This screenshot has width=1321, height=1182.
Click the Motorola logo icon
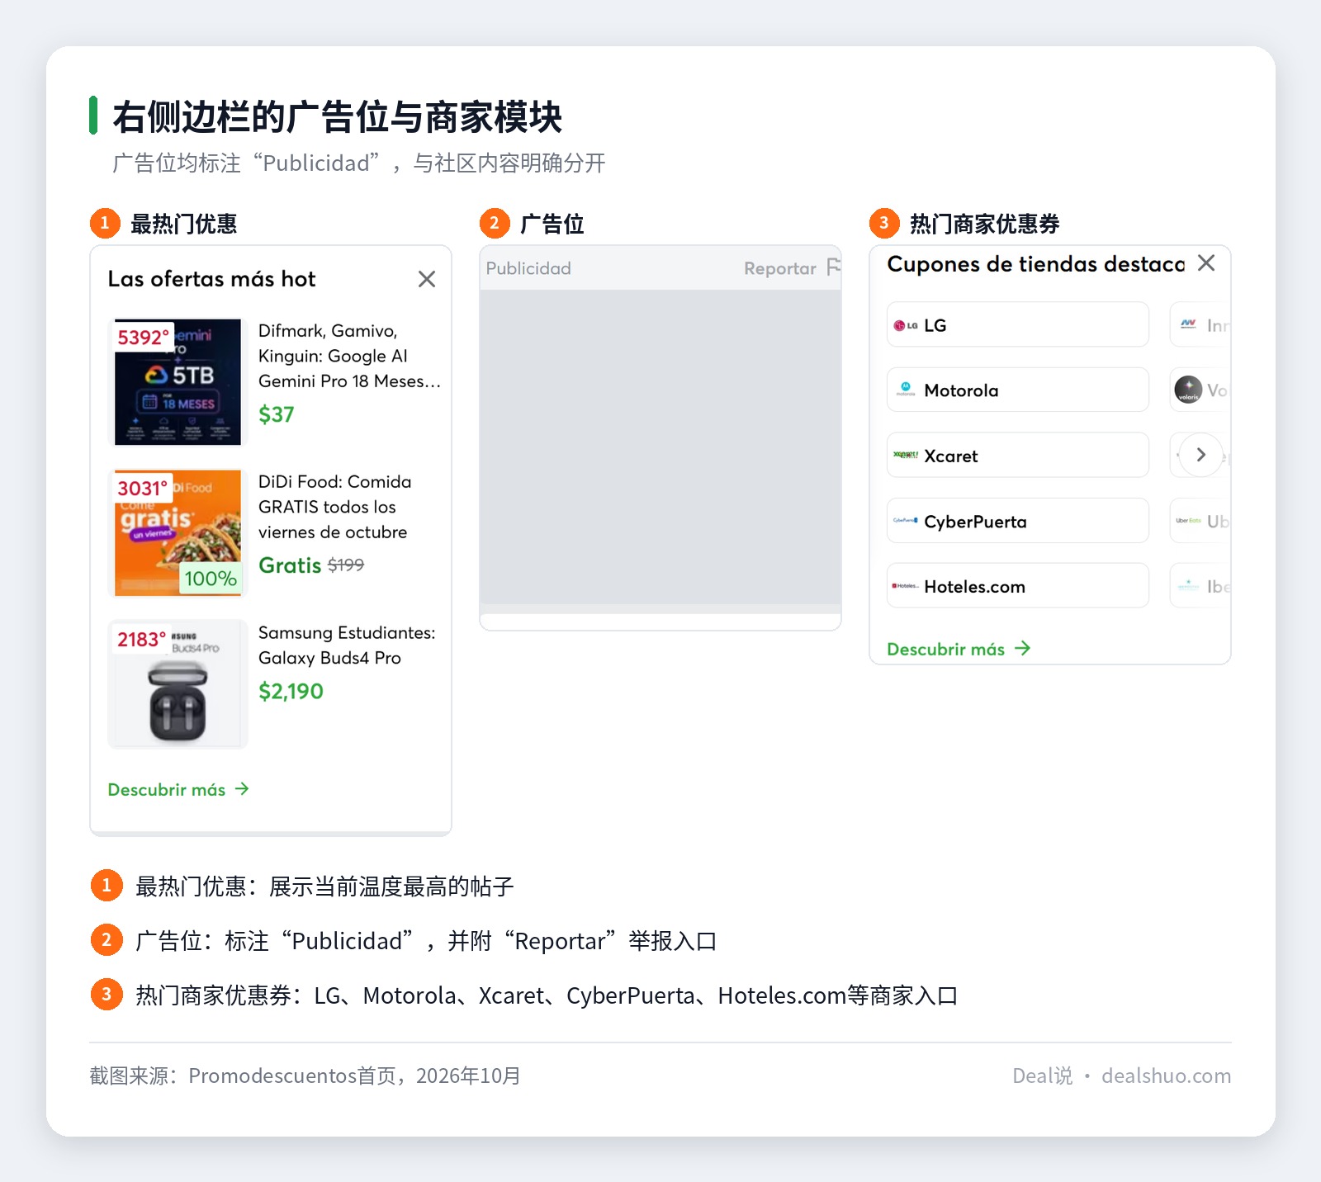point(906,389)
